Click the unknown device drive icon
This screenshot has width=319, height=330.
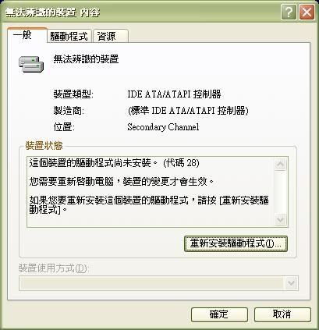point(31,64)
